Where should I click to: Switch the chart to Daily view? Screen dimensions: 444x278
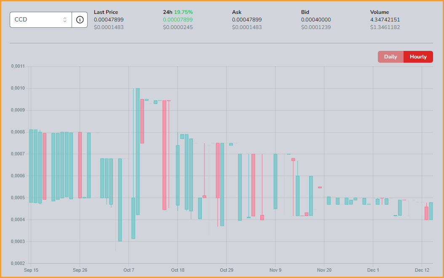coord(391,57)
